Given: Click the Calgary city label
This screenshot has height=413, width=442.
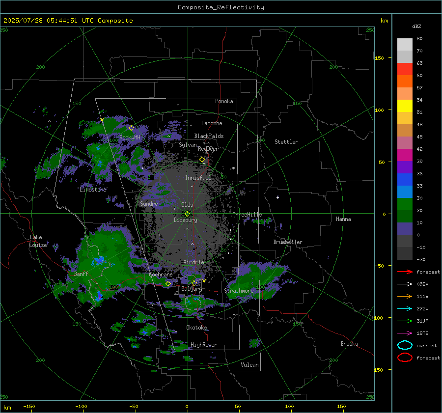Looking at the screenshot, I should [192, 289].
